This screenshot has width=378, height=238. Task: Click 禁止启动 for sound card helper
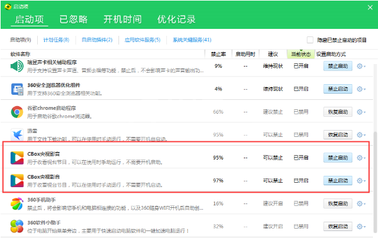[x=338, y=66]
